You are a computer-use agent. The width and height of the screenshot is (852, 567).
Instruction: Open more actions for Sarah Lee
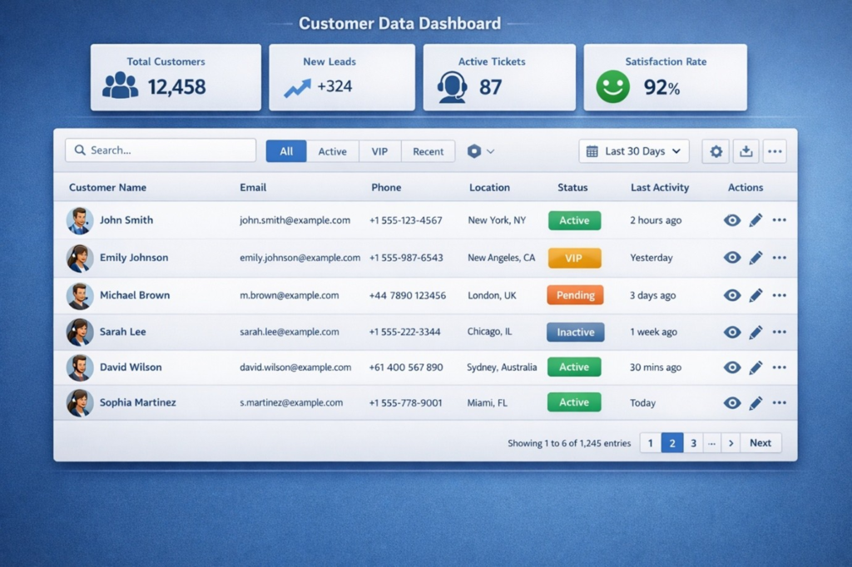(779, 332)
